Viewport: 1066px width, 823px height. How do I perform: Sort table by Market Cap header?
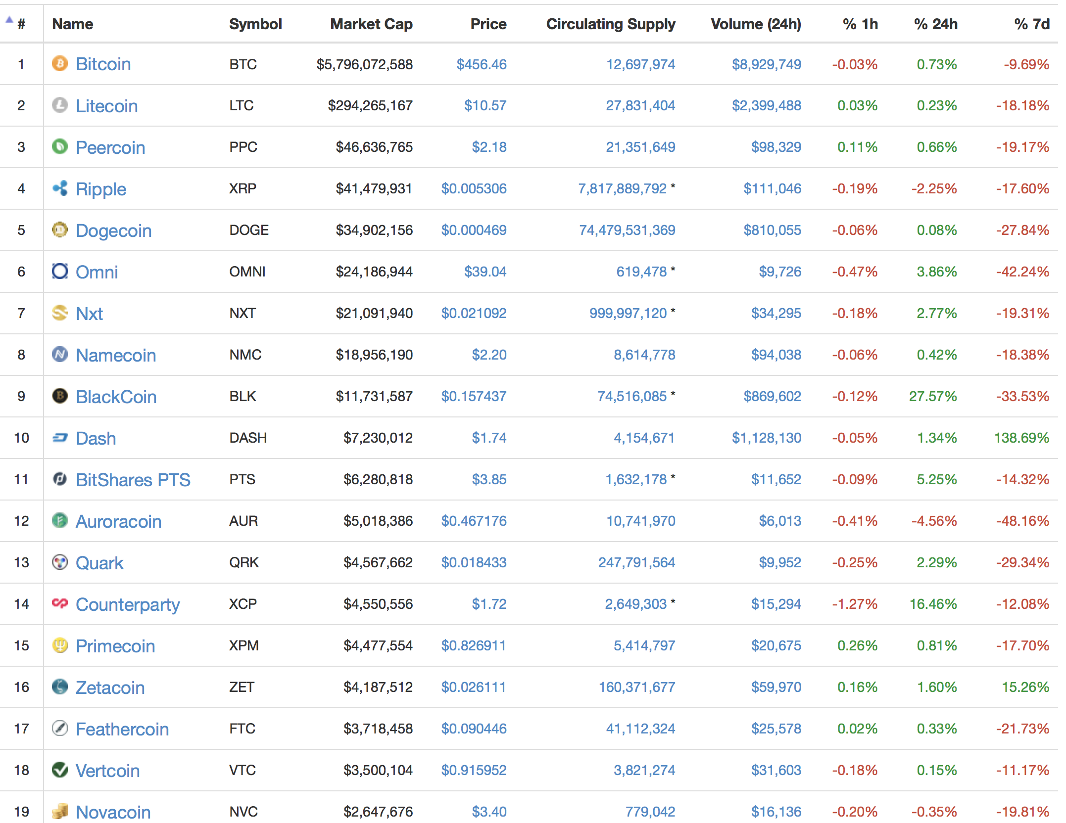click(371, 24)
